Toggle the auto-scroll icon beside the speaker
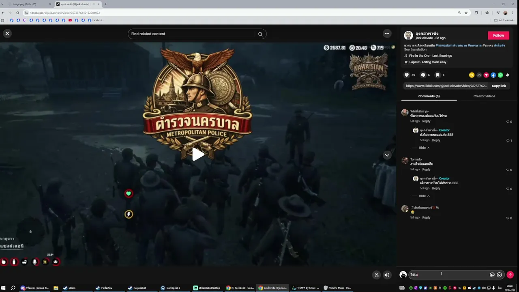 click(377, 275)
